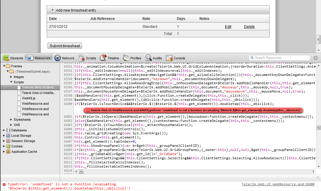Open the Scripts panel icon
Screen dimensions: 321x191
(81, 58)
